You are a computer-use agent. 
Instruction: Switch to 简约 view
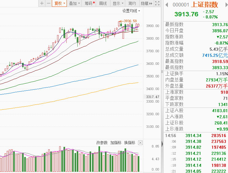[132, 3]
